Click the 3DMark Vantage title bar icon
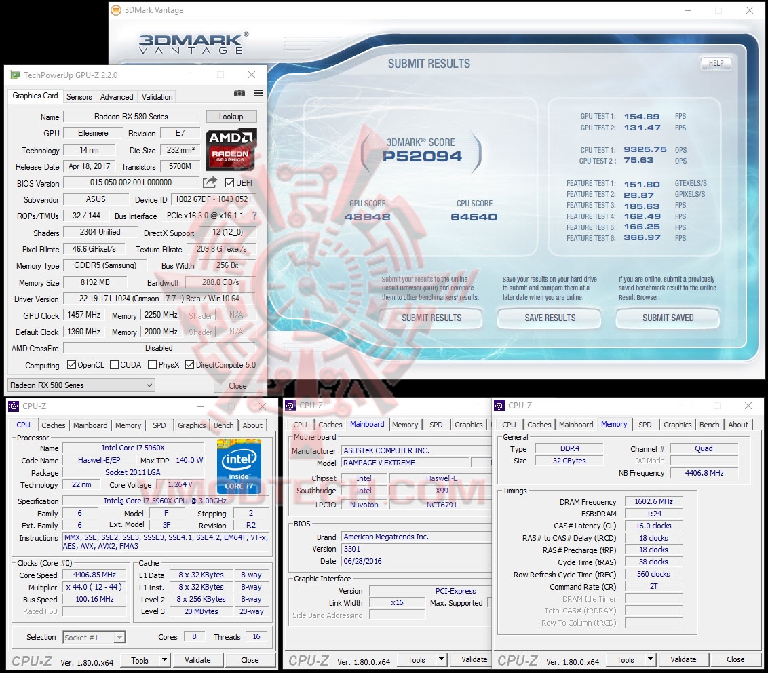Image resolution: width=768 pixels, height=673 pixels. pos(116,9)
